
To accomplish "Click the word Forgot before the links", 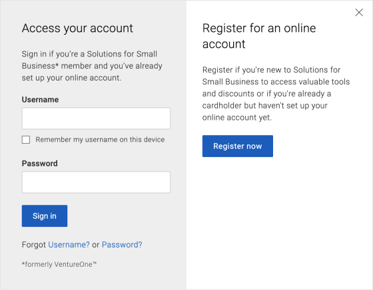I will (x=33, y=245).
